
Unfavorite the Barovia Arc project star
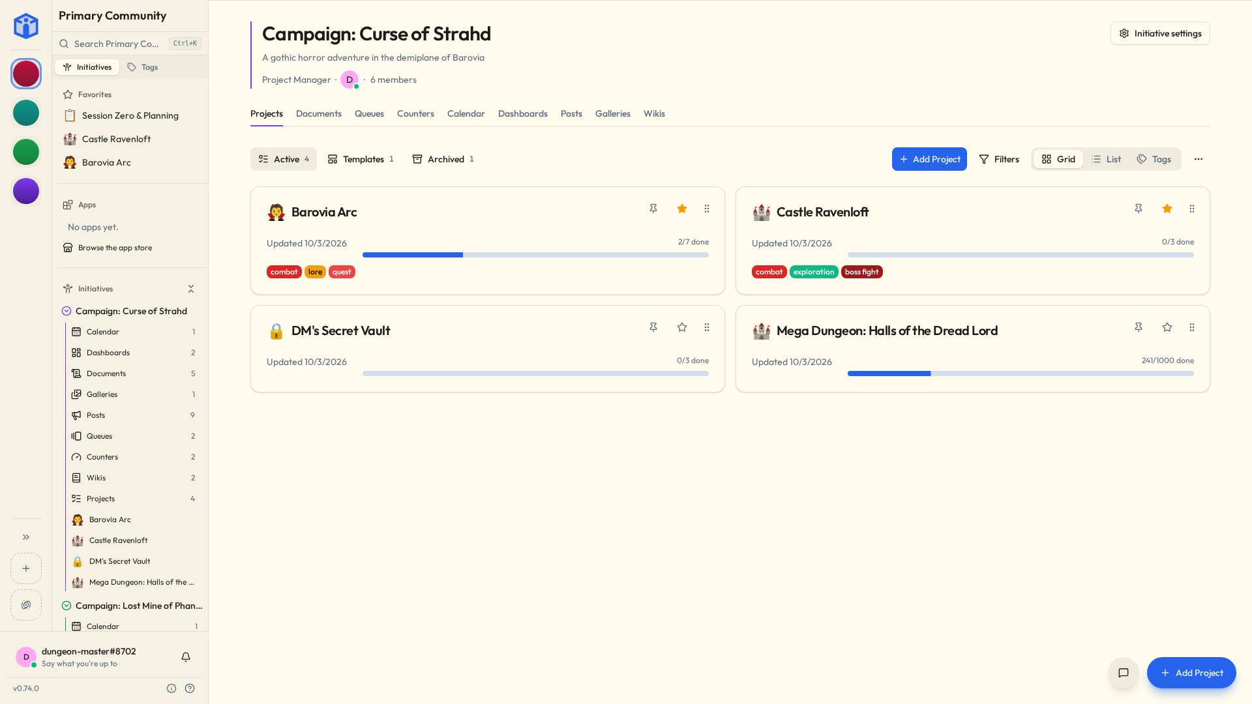tap(682, 209)
